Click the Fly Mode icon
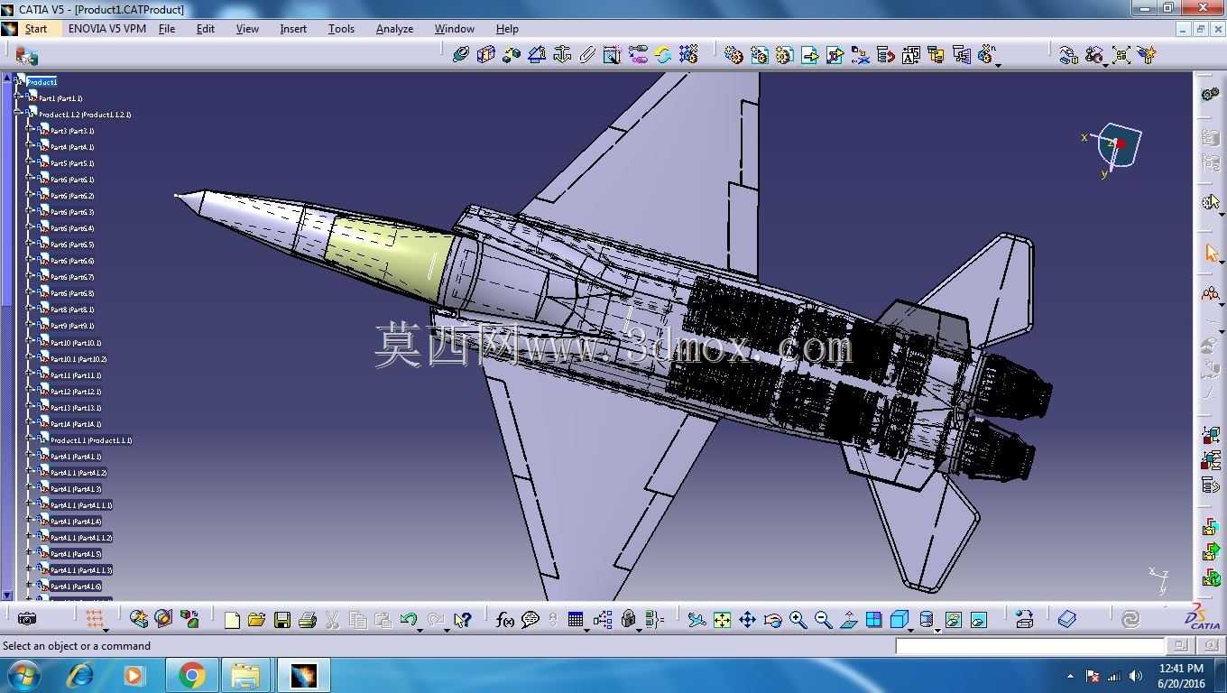Screen dimensions: 1227x693 coord(697,620)
